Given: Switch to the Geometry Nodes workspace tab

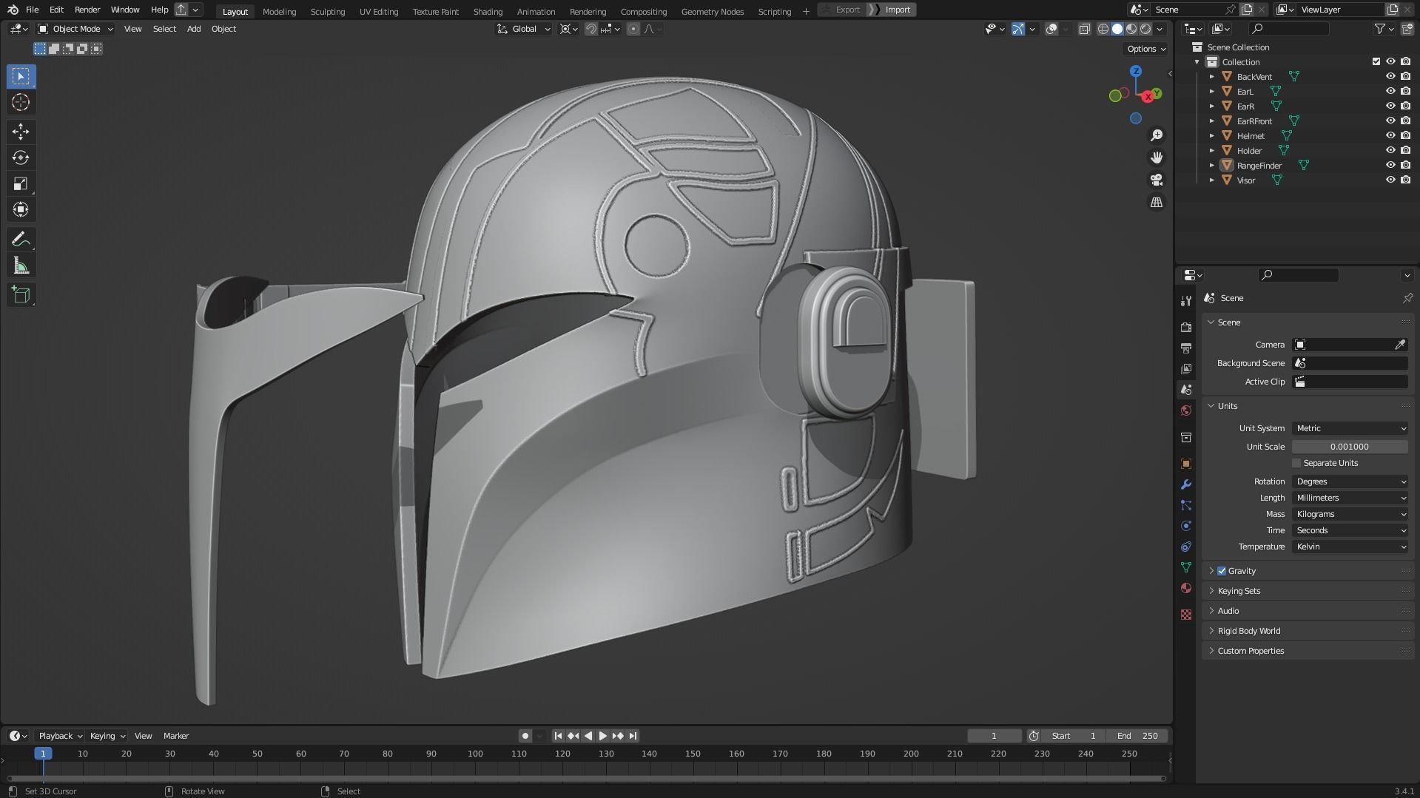Looking at the screenshot, I should tap(713, 11).
